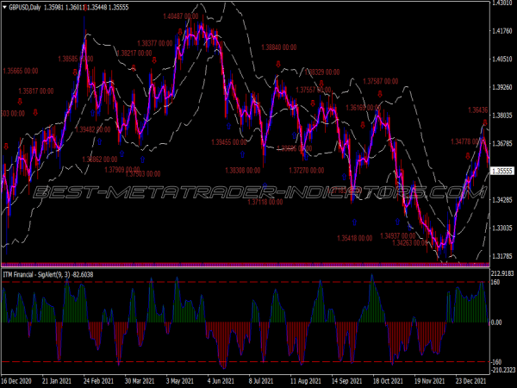Select the 1.38840 00:00 signal label
This screenshot has height=388, width=517.
279,47
